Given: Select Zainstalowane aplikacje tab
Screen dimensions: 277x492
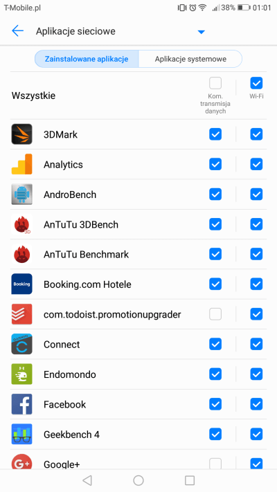Looking at the screenshot, I should tap(87, 59).
